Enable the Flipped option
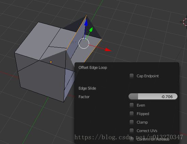The height and width of the screenshot is (144, 187). (132, 113)
